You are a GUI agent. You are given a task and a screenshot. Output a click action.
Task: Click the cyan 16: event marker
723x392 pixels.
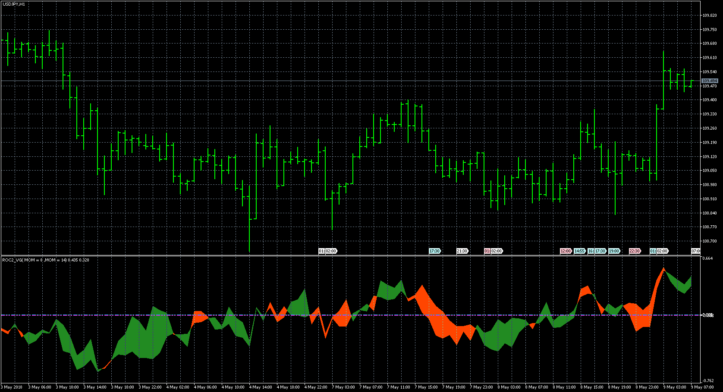[x=591, y=251]
